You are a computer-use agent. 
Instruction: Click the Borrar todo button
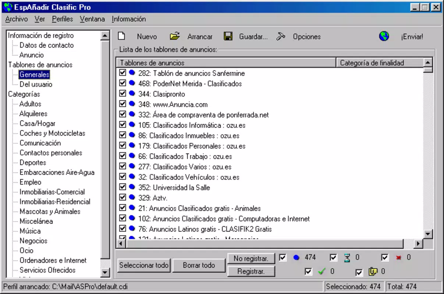(x=199, y=265)
